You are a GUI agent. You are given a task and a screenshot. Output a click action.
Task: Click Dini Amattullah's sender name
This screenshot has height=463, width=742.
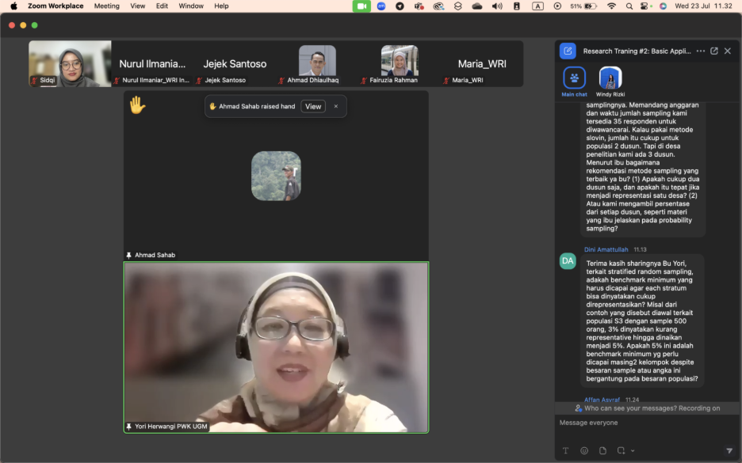click(606, 249)
